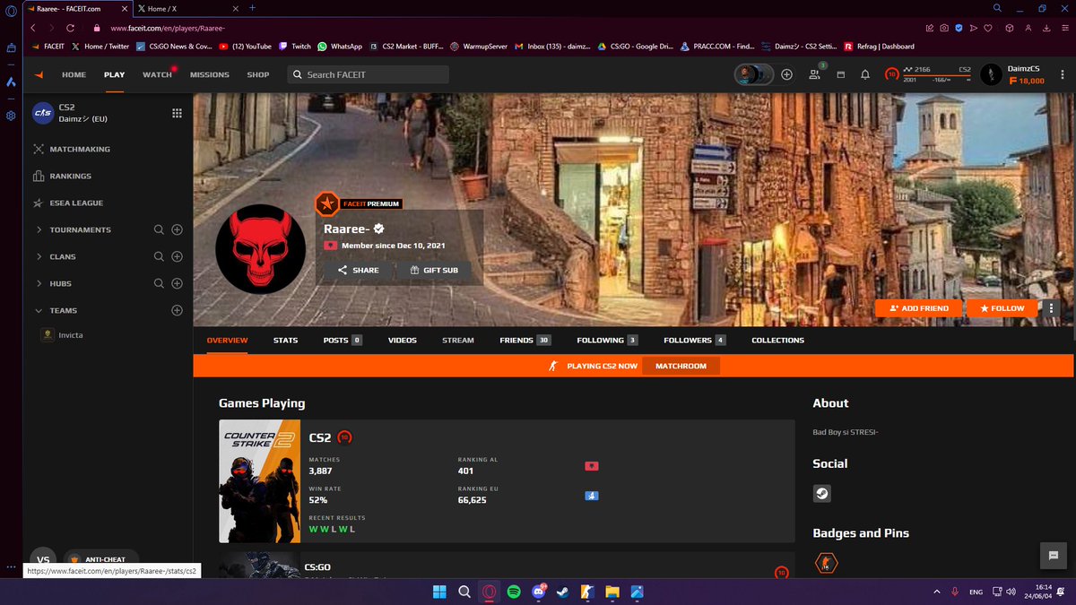Open the three-dot menu beside DaimzCS
The image size is (1076, 605).
tap(1061, 74)
